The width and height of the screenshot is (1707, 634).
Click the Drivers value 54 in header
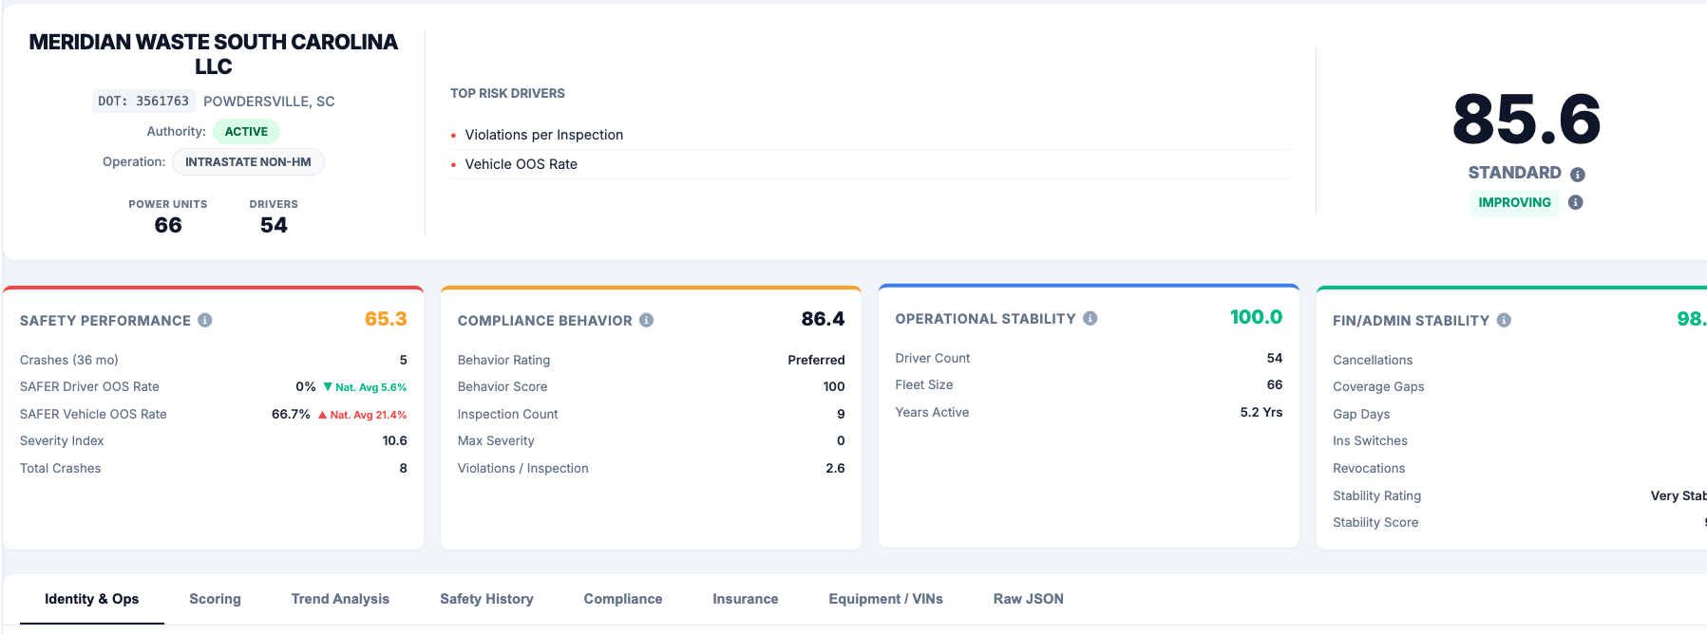click(x=274, y=225)
